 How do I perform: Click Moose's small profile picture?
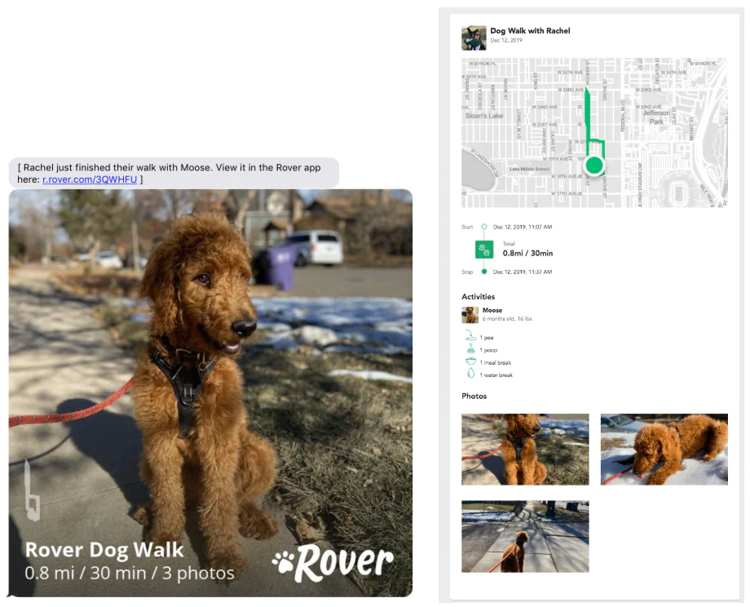(x=470, y=314)
